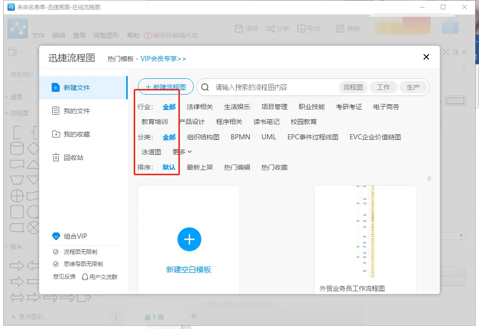The image size is (479, 329).
Task: Click 意见反馈 feedback link
Action: point(64,277)
